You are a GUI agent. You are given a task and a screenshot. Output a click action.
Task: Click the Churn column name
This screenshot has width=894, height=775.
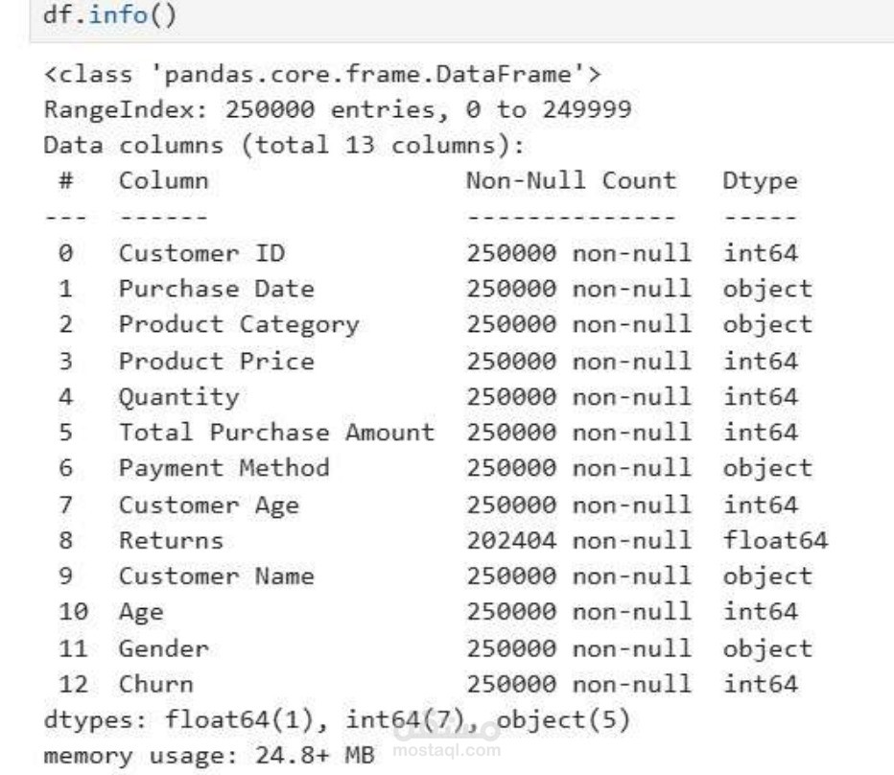pyautogui.click(x=156, y=684)
